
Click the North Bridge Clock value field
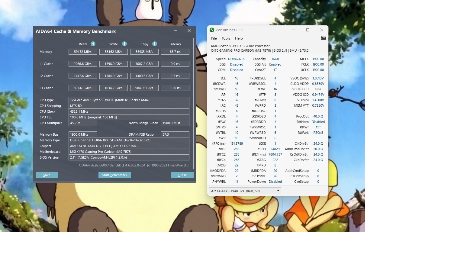[x=175, y=123]
